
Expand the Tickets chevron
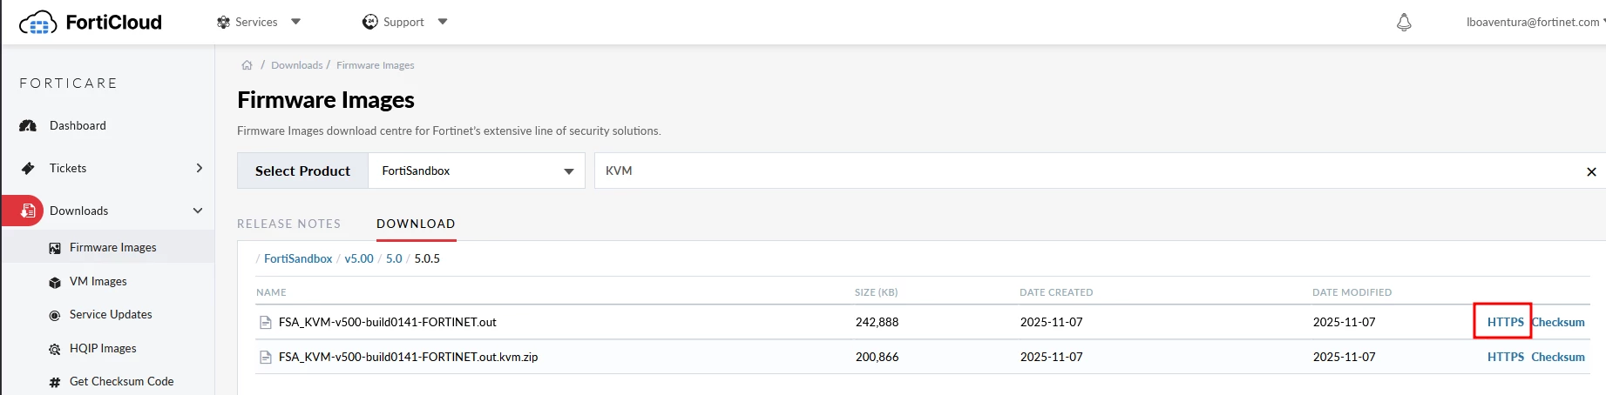[x=199, y=168]
